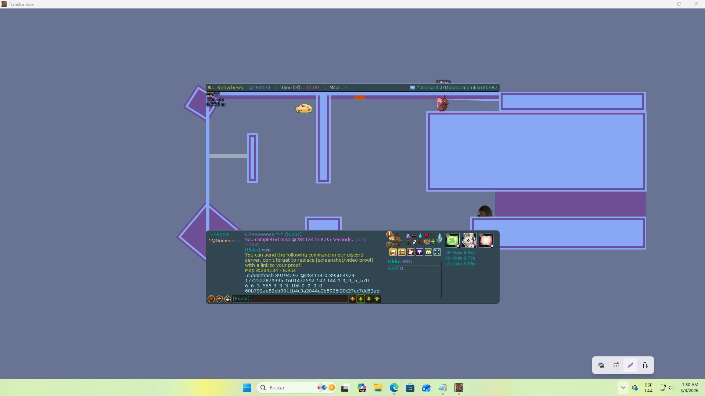The height and width of the screenshot is (396, 705).
Task: Select the sleep Zz emote
Action: coord(414,242)
